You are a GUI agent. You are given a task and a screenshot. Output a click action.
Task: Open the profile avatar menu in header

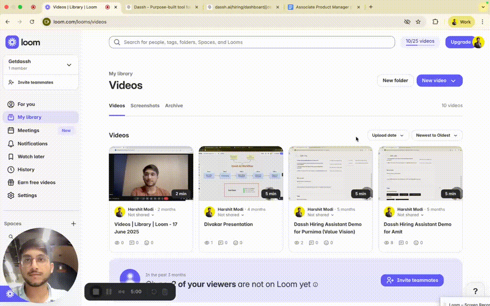coord(479,42)
